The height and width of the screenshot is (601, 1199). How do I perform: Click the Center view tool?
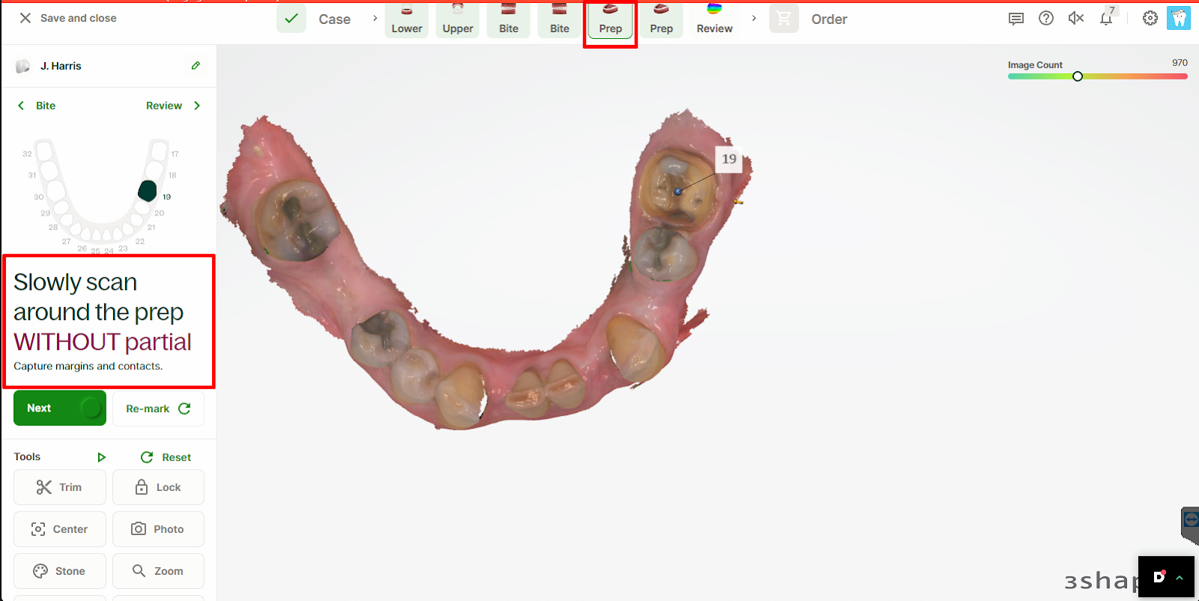[x=60, y=529]
